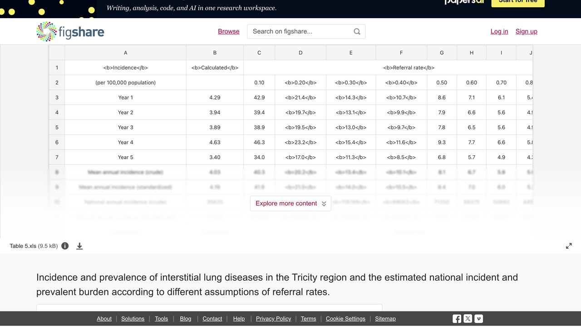
Task: Click the cell with value 3.40
Action: coord(215,157)
